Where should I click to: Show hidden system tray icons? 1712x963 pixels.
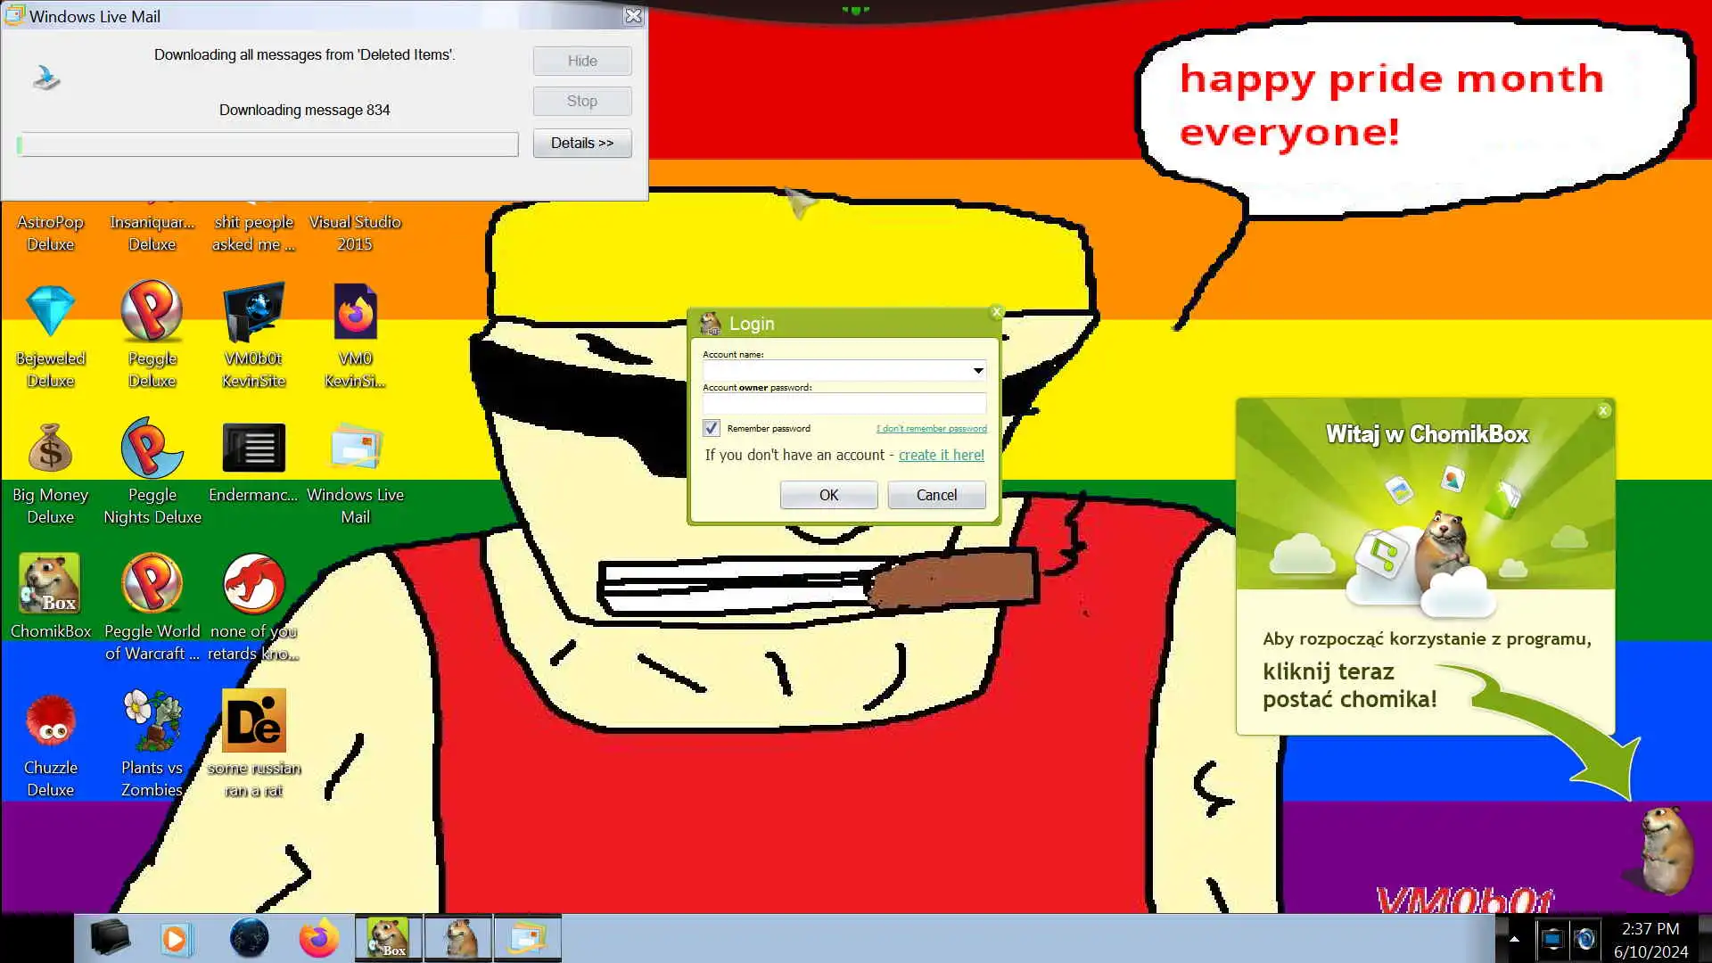(1514, 939)
